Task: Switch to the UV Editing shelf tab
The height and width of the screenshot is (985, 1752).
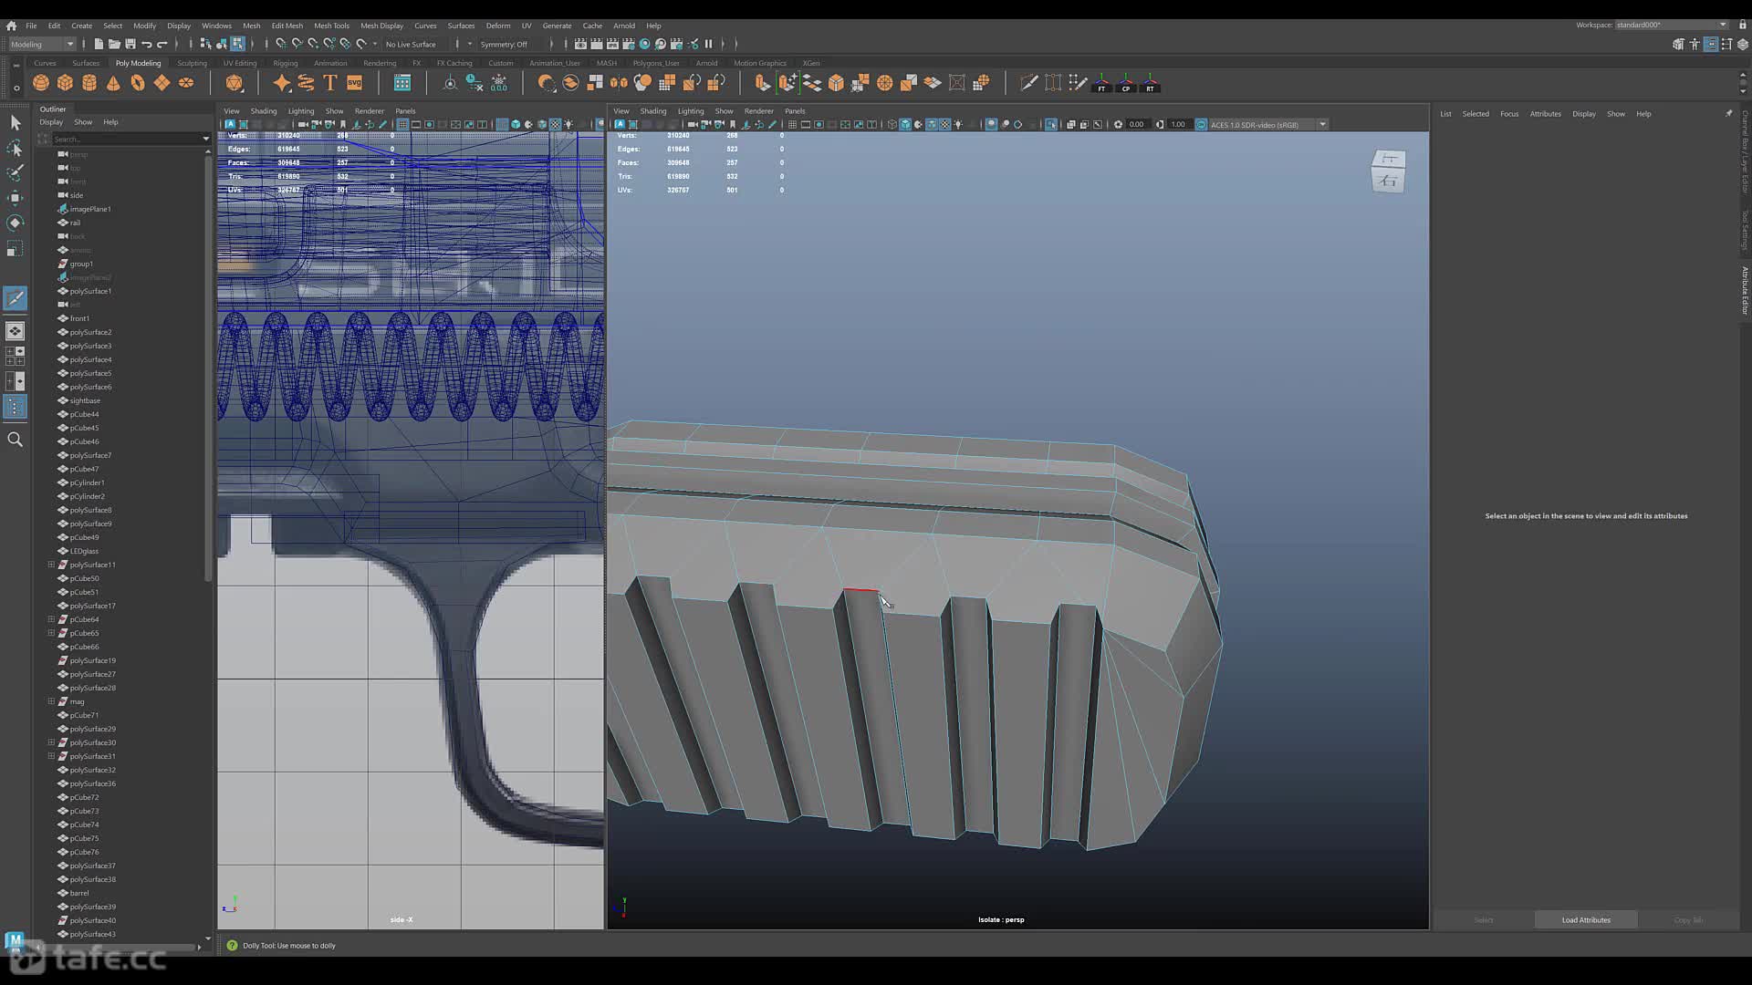Action: (x=240, y=63)
